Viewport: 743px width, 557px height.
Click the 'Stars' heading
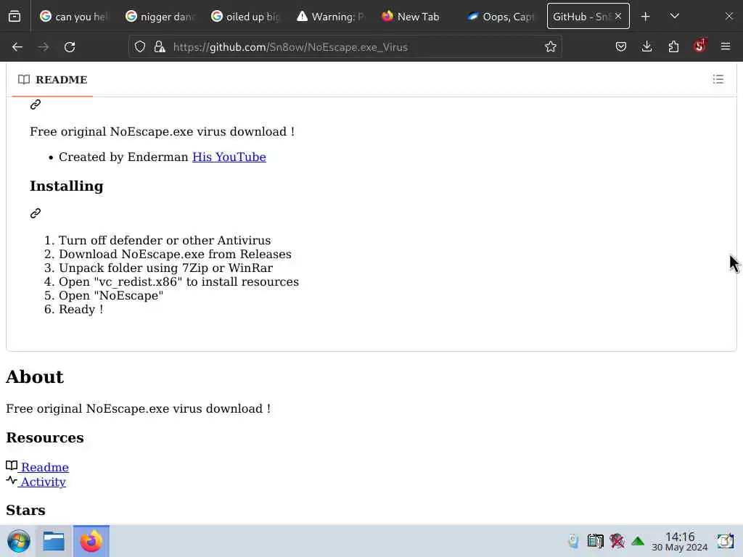click(25, 510)
